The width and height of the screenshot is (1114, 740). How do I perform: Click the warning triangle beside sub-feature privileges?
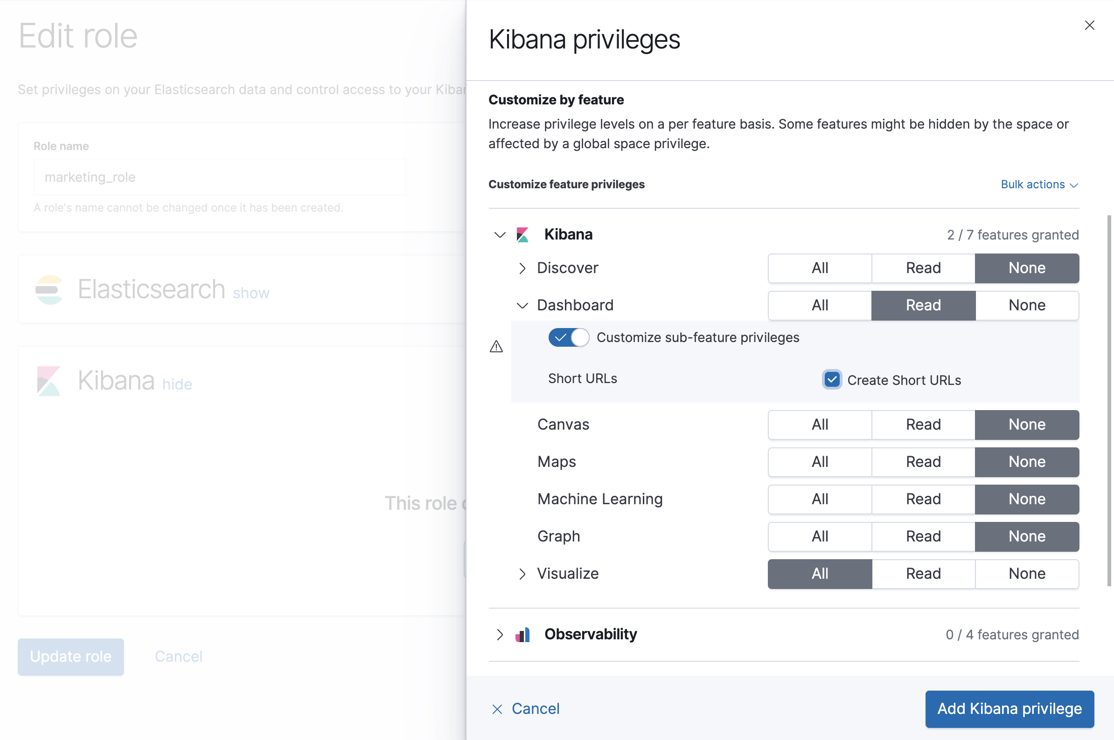[496, 347]
